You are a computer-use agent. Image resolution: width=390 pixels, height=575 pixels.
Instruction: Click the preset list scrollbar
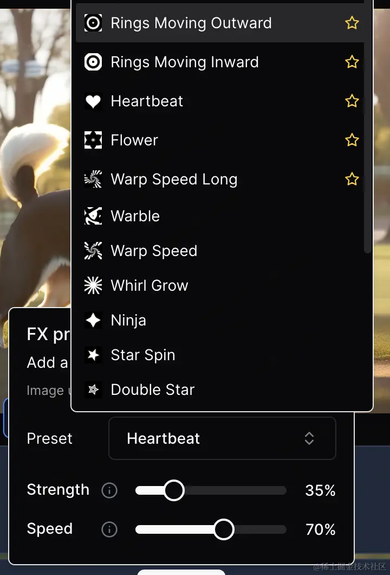367,129
